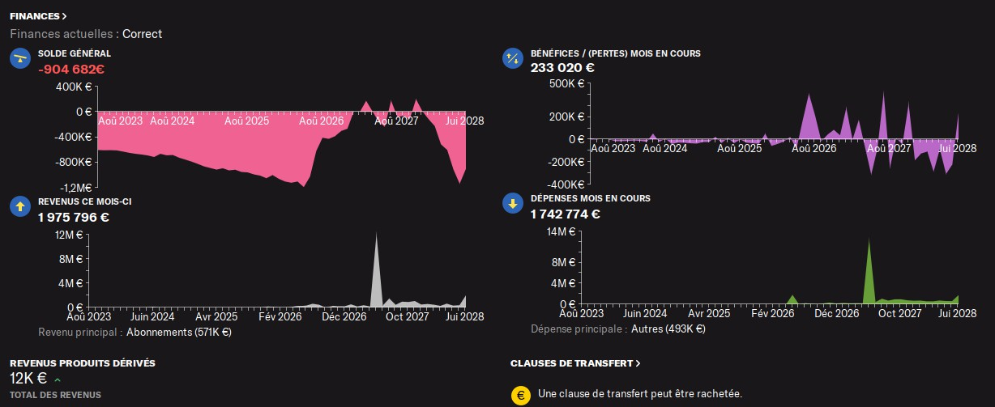Click the grey revenue spike on chart
Viewport: 995px width, 407px height.
pyautogui.click(x=376, y=270)
